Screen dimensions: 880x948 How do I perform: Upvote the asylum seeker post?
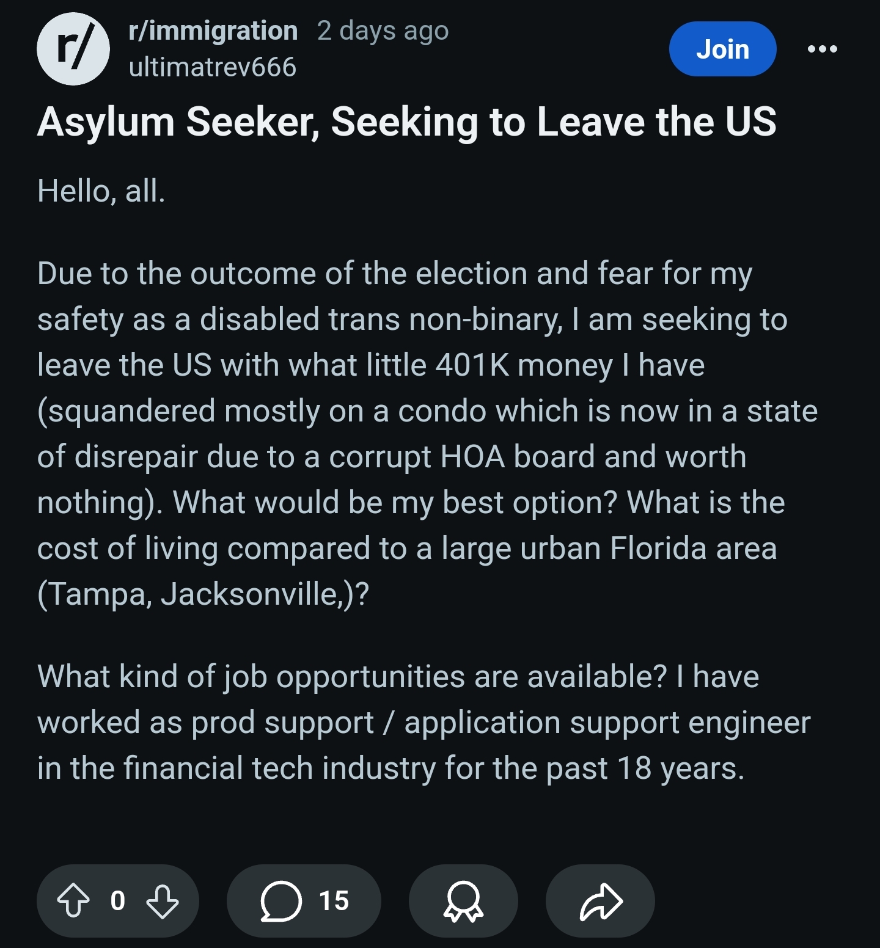(73, 901)
